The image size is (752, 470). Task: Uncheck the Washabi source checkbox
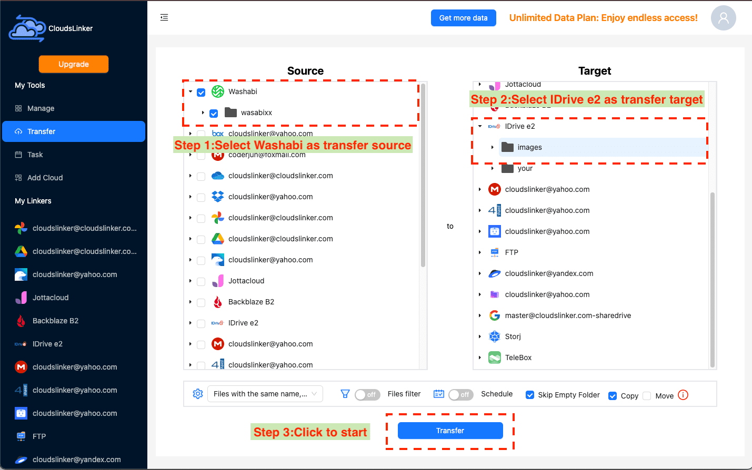[x=201, y=93]
